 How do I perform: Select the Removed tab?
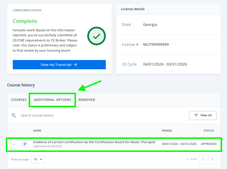click(x=87, y=100)
